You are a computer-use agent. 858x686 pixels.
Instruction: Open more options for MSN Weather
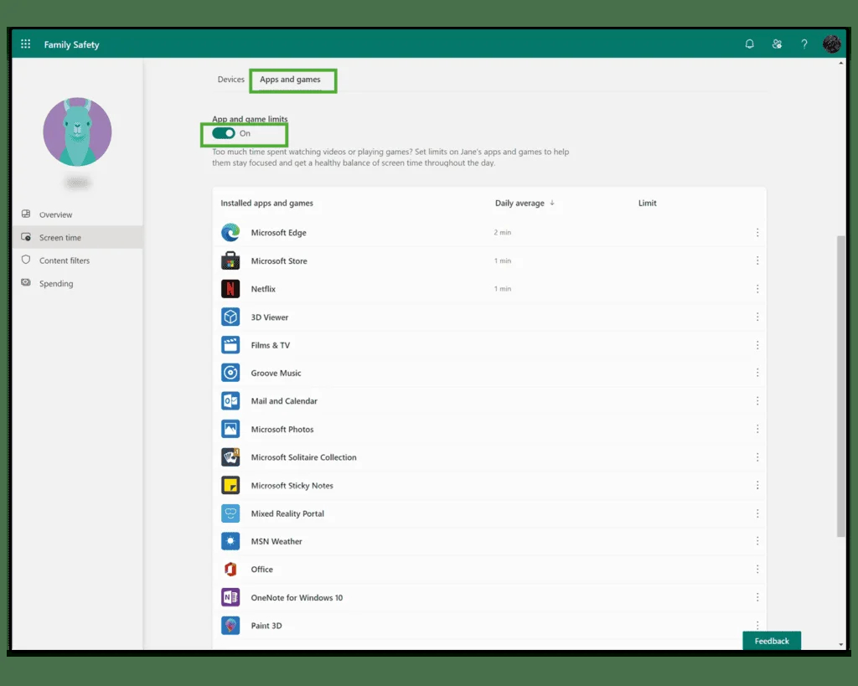pyautogui.click(x=757, y=541)
